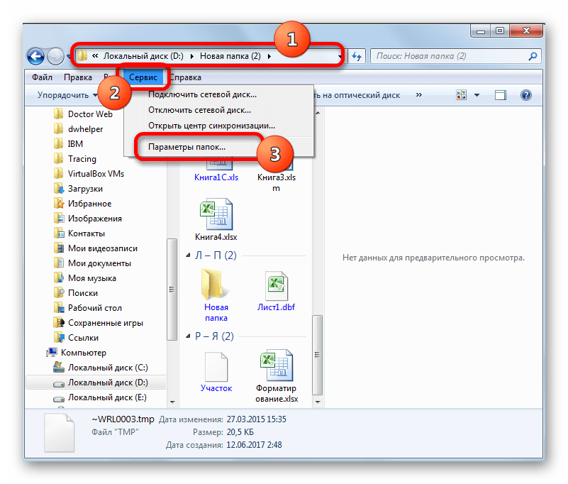Screen dimensions: 568x484
Task: Click the Локальный диск (C:) drive icon
Action: point(59,368)
